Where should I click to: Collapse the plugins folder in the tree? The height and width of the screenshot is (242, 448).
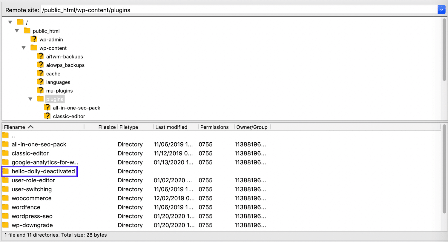pos(30,99)
